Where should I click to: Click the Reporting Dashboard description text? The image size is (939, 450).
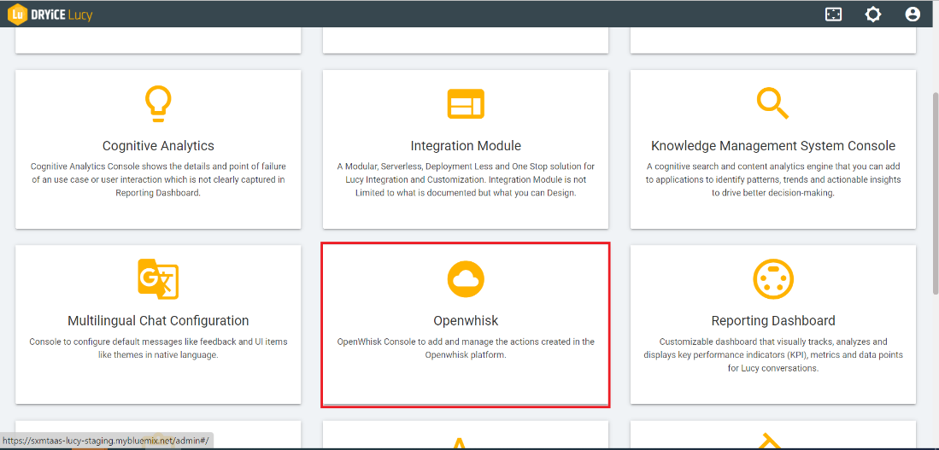(773, 355)
